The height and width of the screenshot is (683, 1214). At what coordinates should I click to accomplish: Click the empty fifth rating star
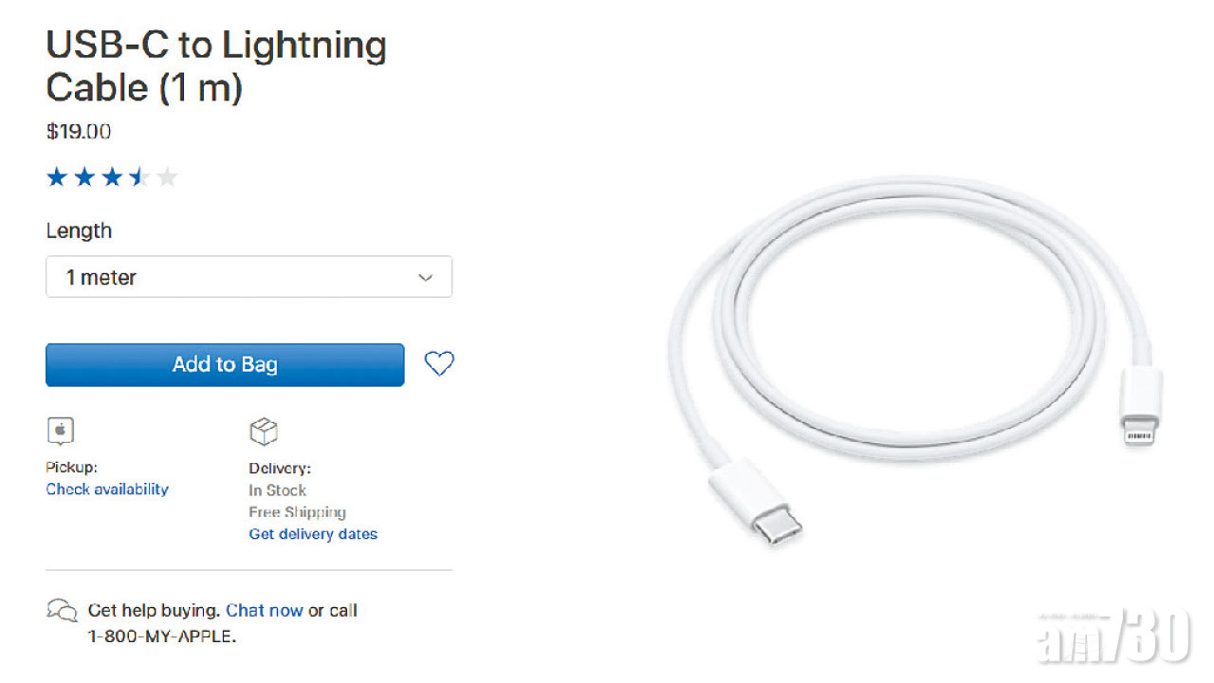coord(167,176)
